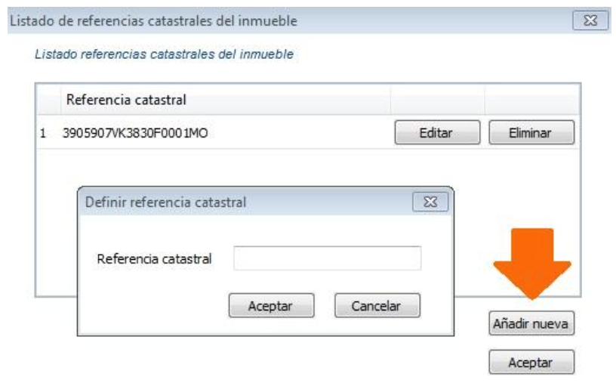Click the Definir referencia catastral title bar
The width and height of the screenshot is (616, 386).
coord(226,202)
